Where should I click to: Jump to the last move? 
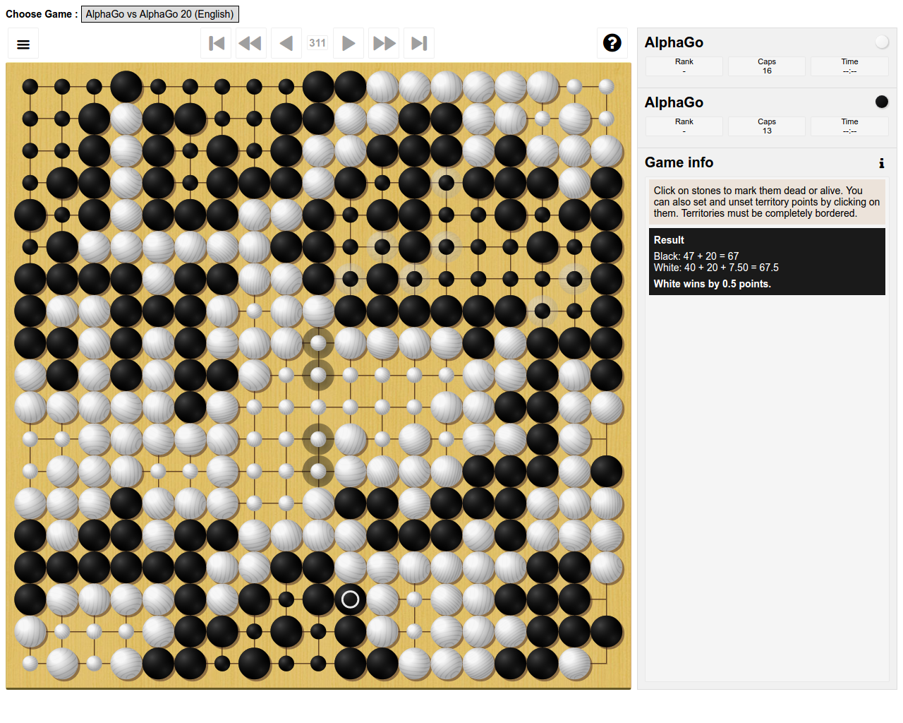[x=419, y=44]
